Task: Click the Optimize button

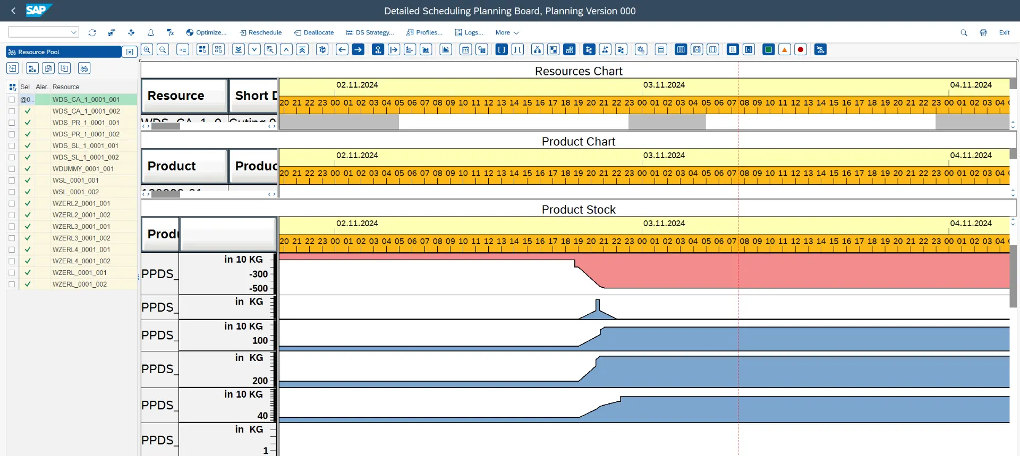Action: coord(206,32)
